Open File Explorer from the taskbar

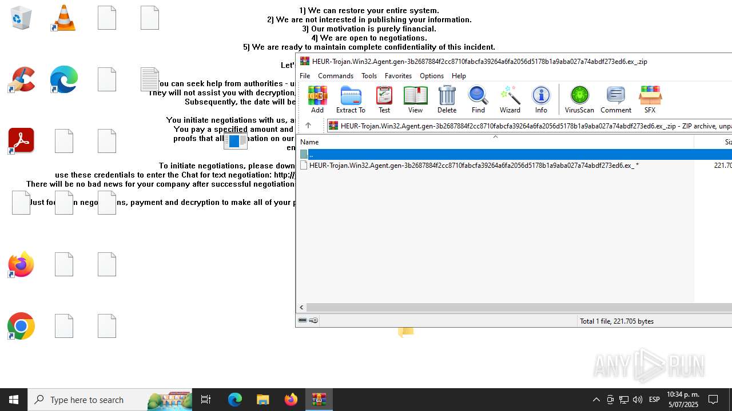pos(263,400)
